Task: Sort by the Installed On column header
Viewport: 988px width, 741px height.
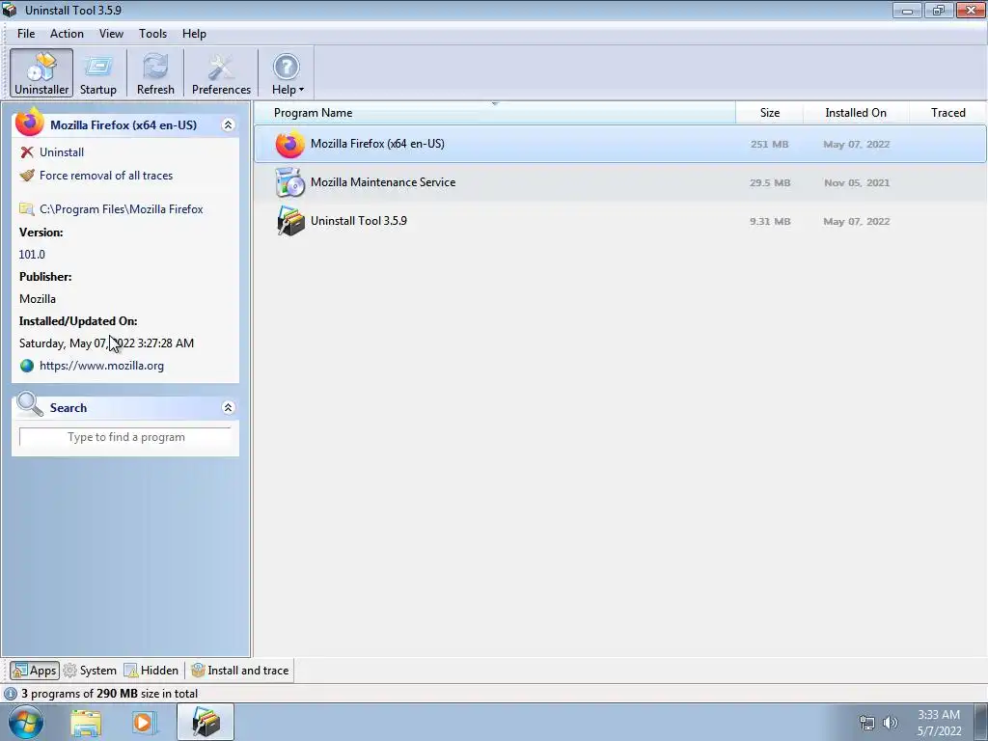Action: (x=856, y=113)
